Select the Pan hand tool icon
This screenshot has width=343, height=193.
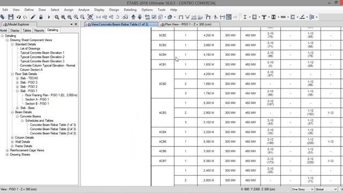pyautogui.click(x=90, y=17)
